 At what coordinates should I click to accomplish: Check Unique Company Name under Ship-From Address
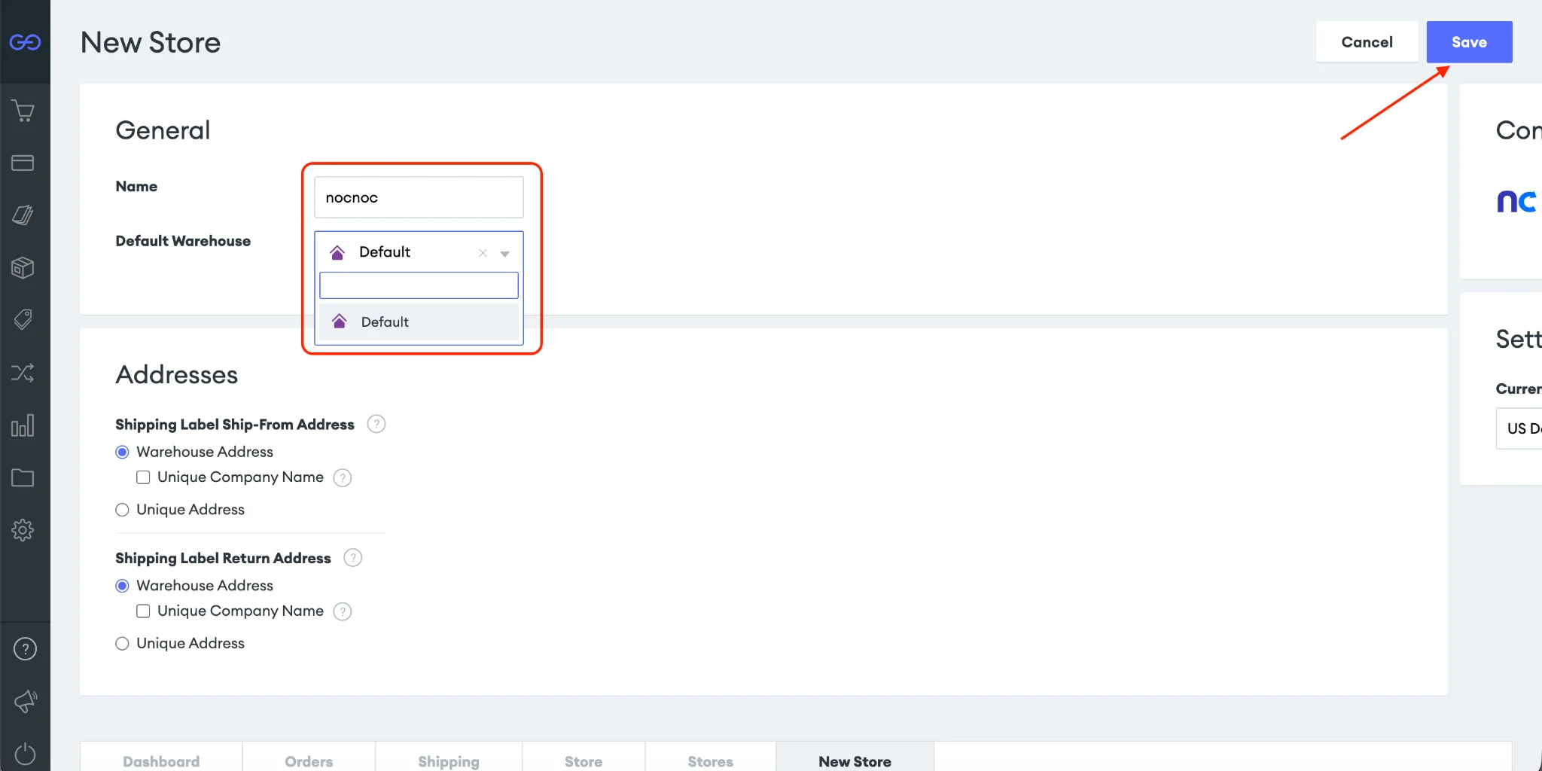pyautogui.click(x=143, y=477)
